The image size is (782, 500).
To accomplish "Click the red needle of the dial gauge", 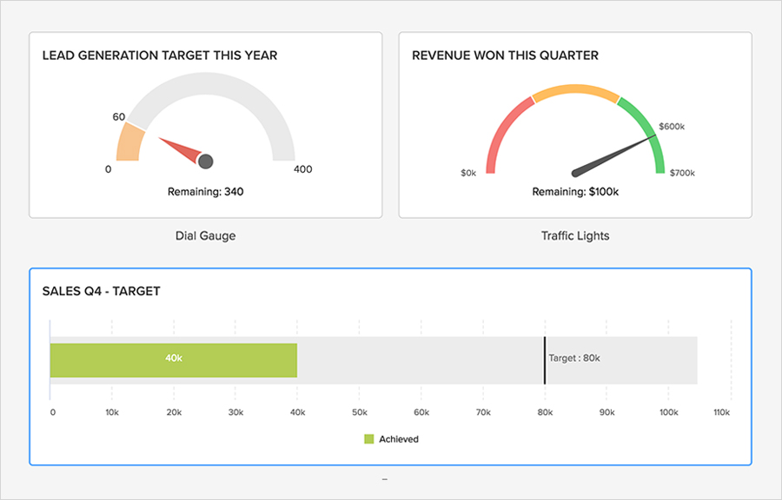I will 178,148.
